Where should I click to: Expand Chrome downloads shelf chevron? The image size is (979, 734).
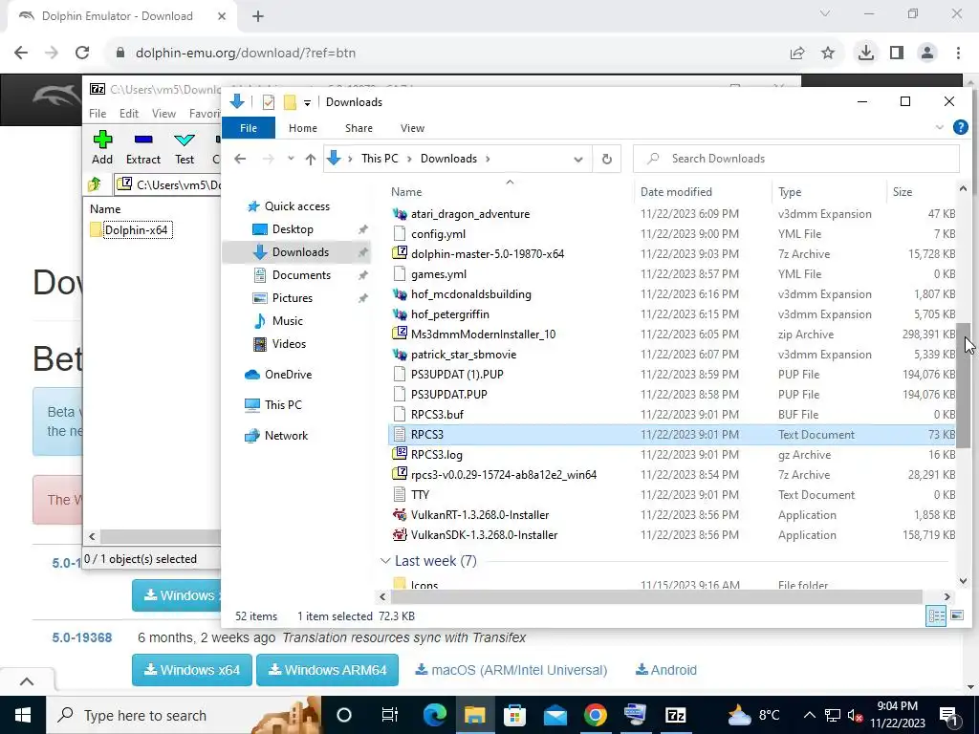point(26,681)
